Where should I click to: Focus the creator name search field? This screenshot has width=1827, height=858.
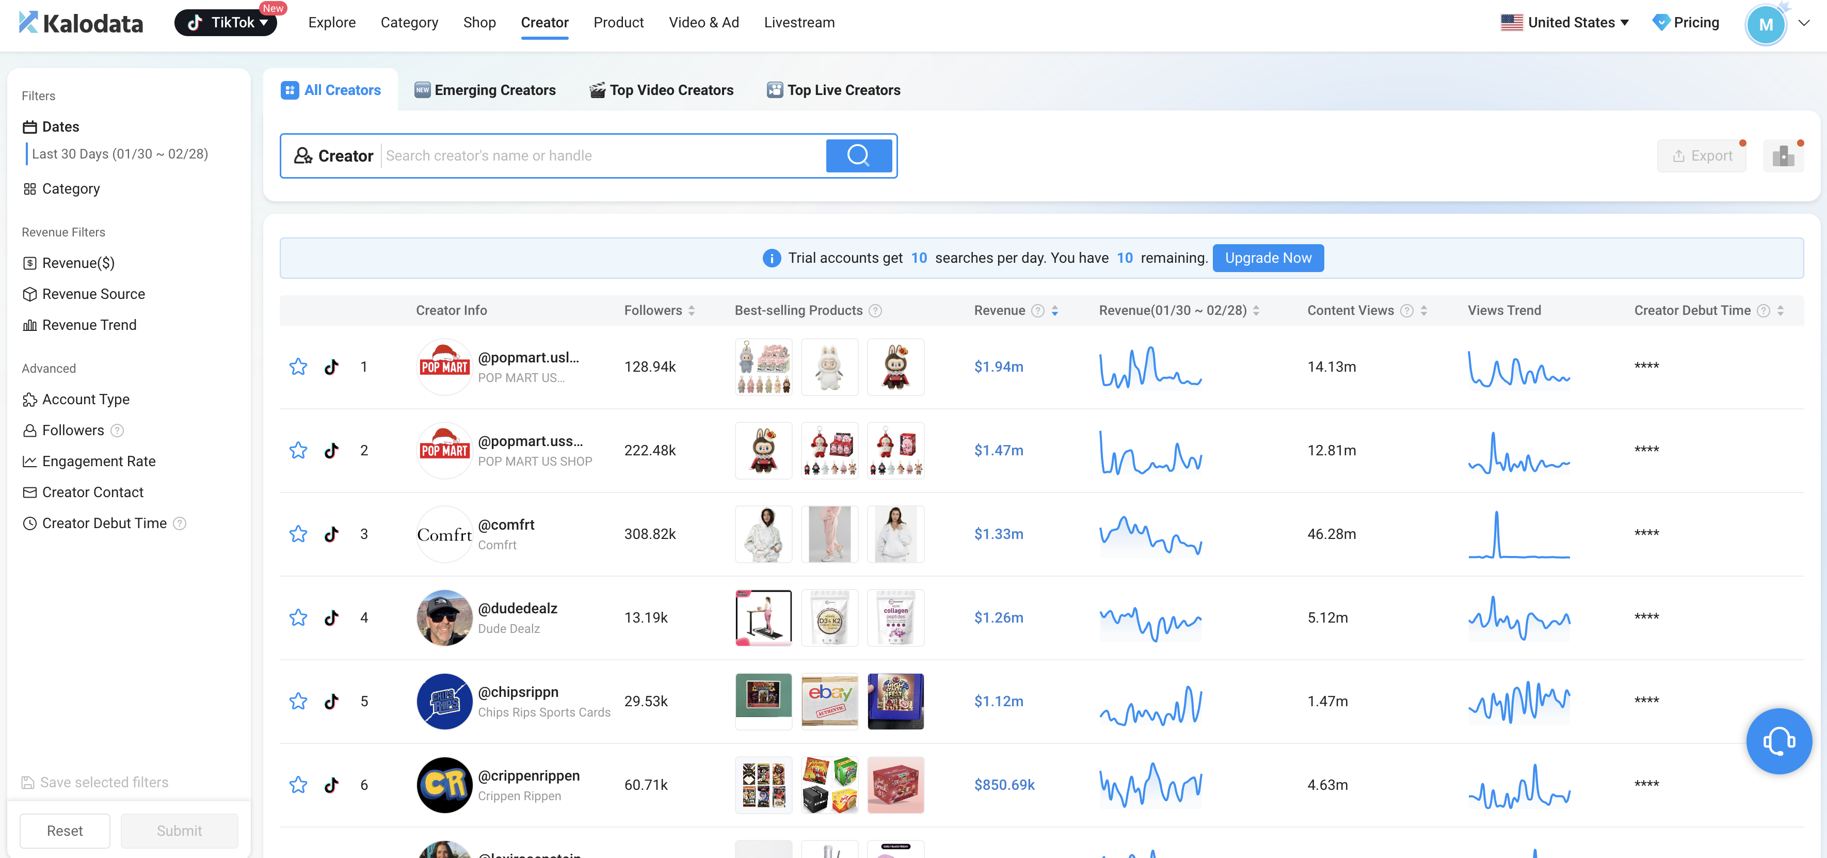coord(603,156)
